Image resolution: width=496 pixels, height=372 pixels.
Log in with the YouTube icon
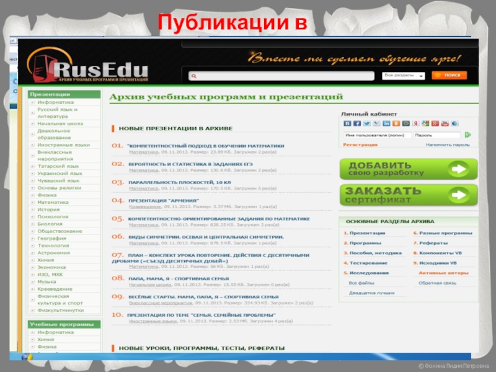[445, 123]
